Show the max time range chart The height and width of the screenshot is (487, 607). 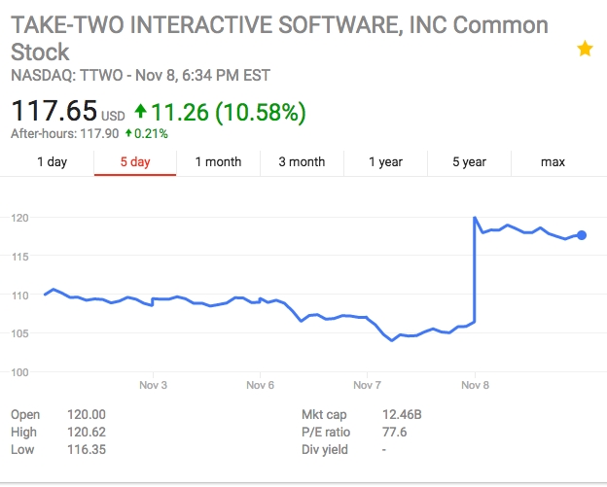pyautogui.click(x=553, y=162)
